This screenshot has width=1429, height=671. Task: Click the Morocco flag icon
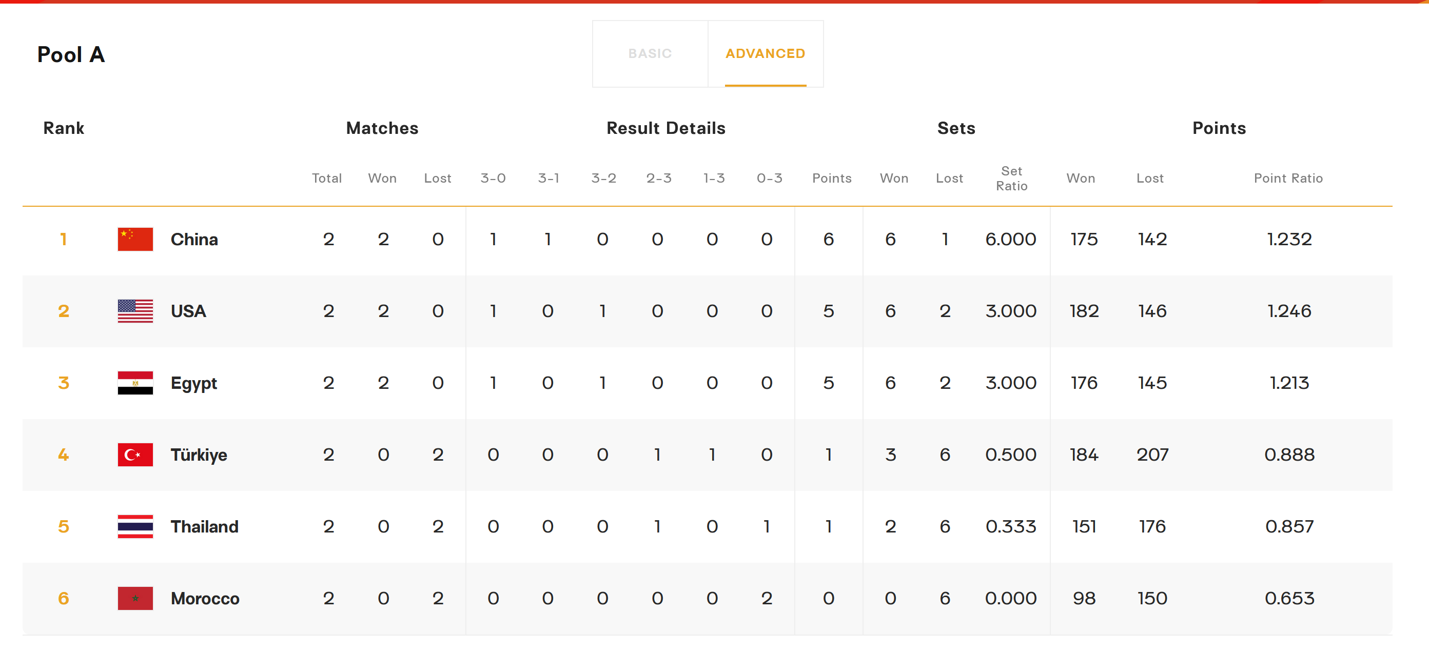point(135,598)
